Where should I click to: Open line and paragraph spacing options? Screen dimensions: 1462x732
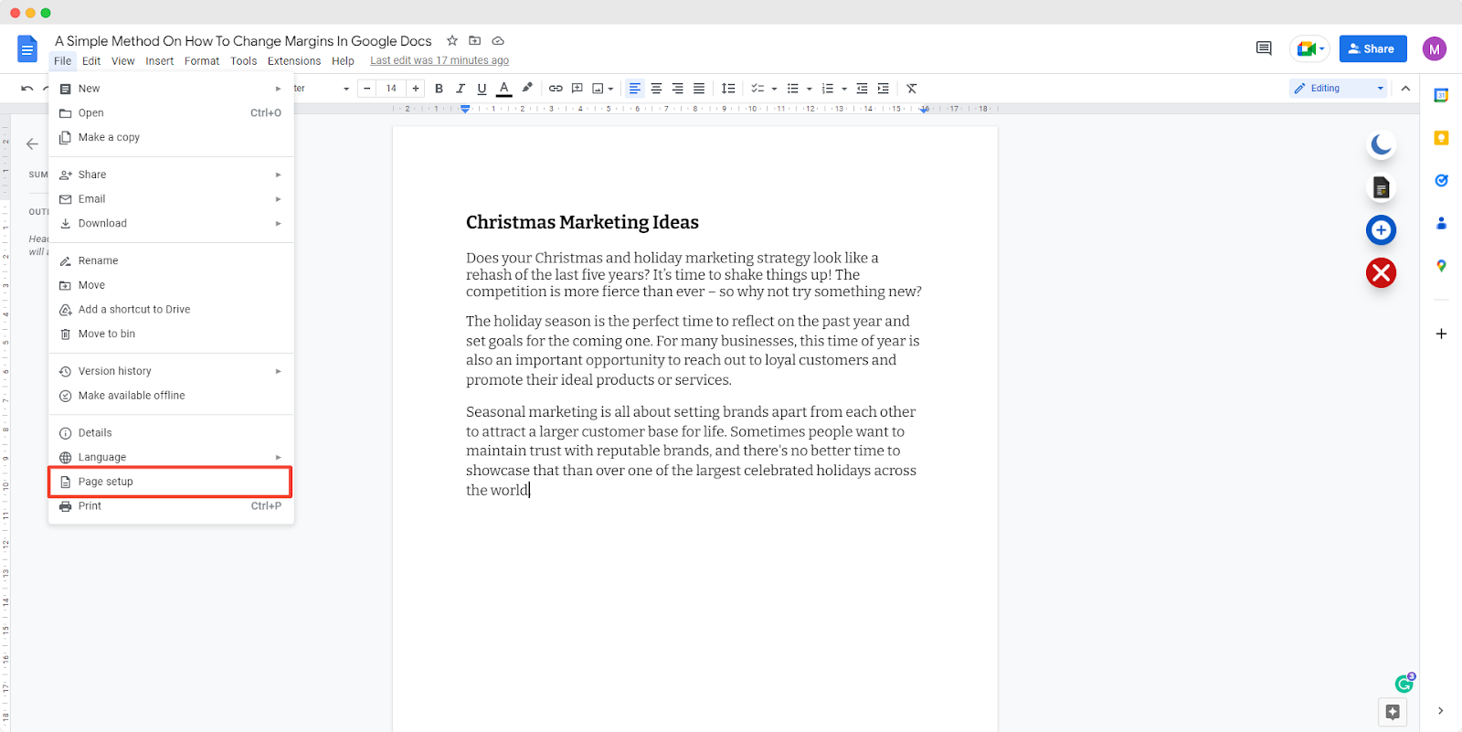pos(728,89)
